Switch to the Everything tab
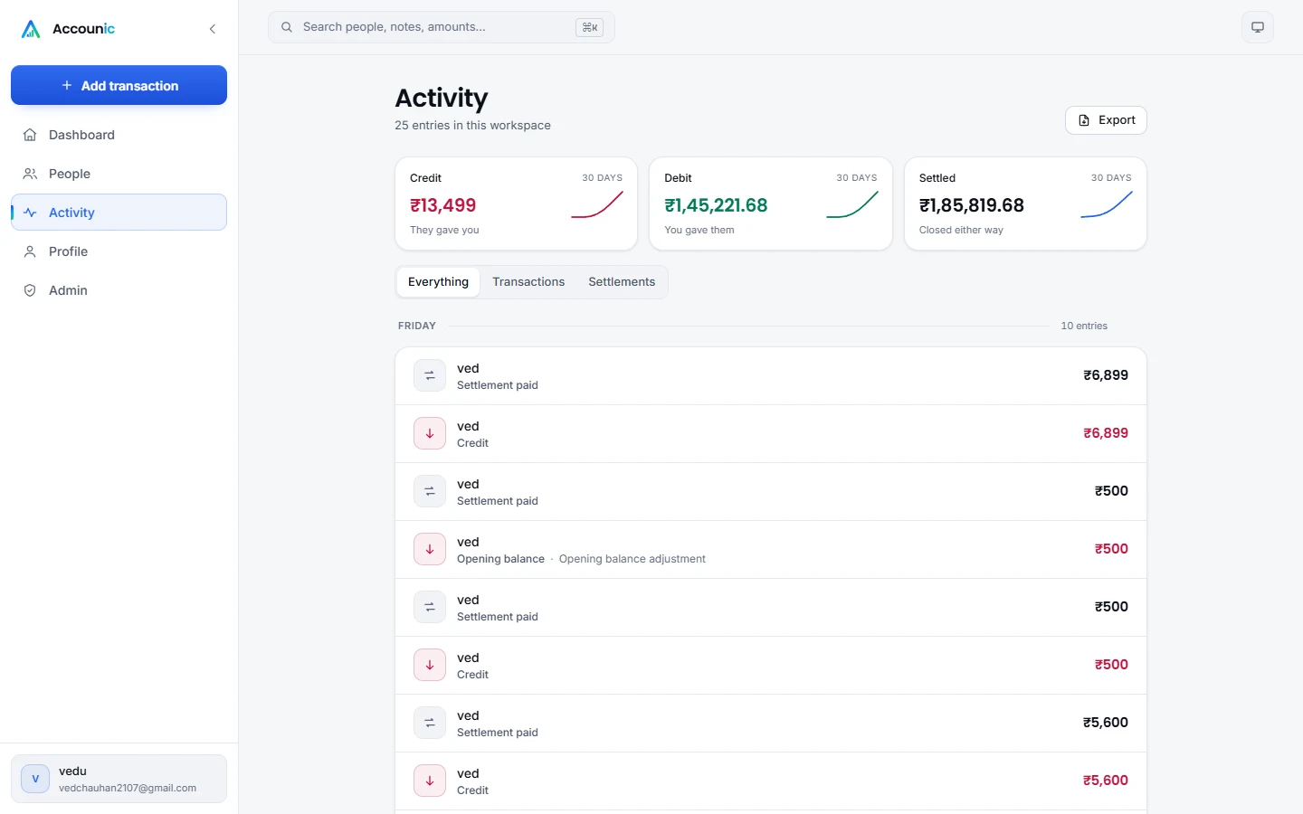The height and width of the screenshot is (814, 1303). coord(438,282)
